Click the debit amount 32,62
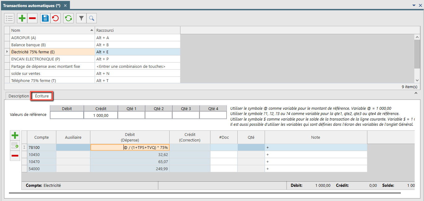 [130, 154]
